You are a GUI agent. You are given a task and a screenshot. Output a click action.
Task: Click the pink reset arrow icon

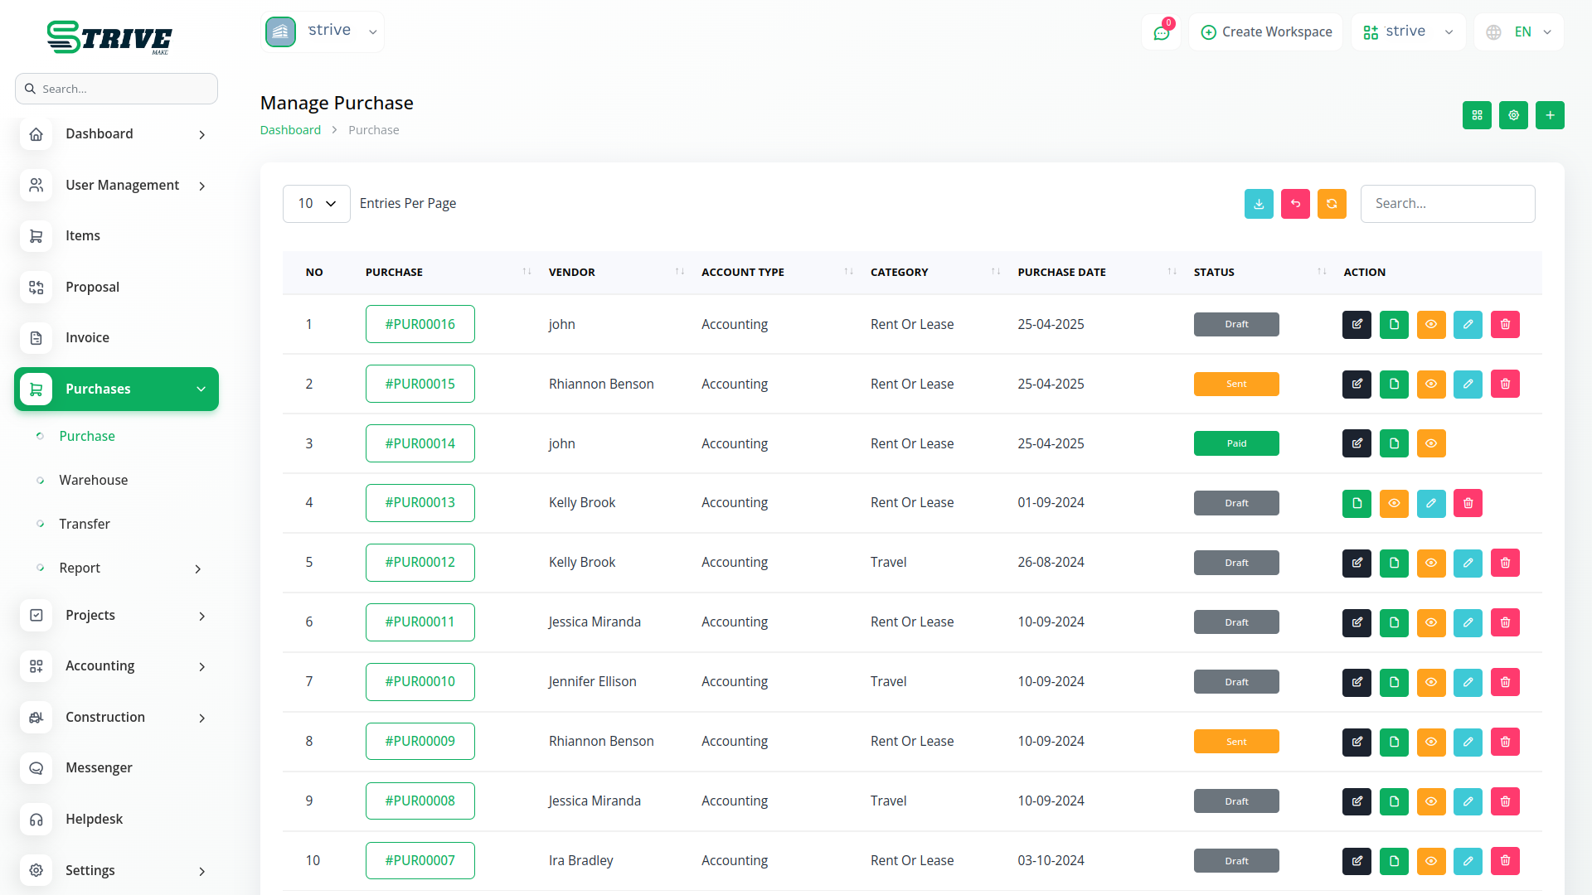(1294, 204)
